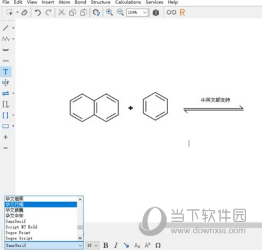Select the reaction arrow tool
262x250 pixels.
[5, 93]
